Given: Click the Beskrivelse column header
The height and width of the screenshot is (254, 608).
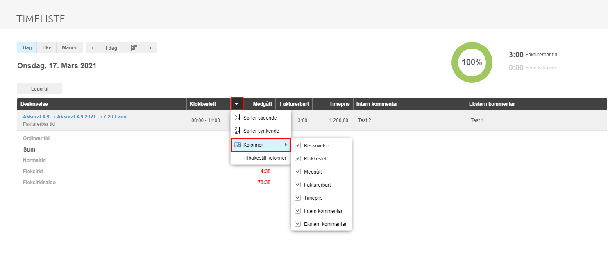Looking at the screenshot, I should click(x=102, y=104).
